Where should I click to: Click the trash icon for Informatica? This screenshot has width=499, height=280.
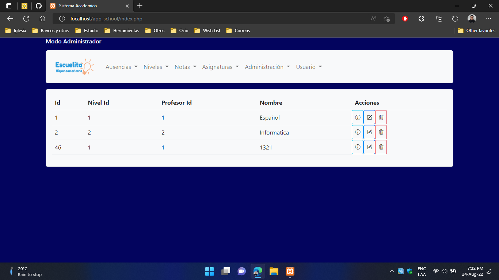pyautogui.click(x=381, y=132)
